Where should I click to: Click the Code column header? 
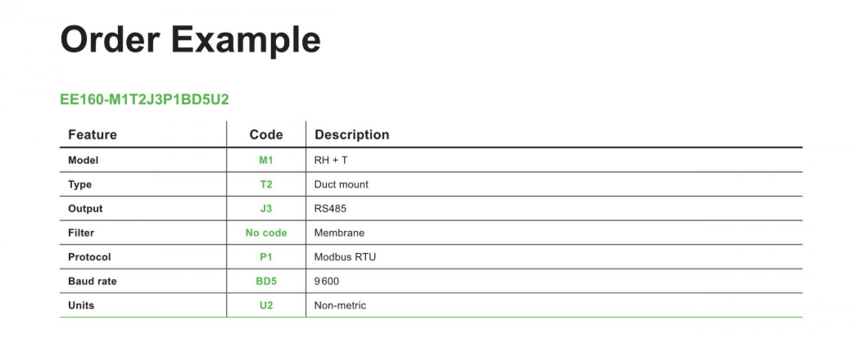[266, 134]
